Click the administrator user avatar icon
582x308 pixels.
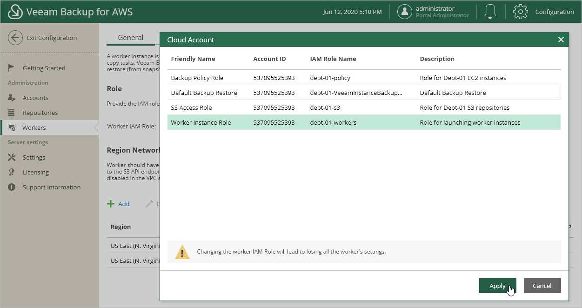coord(405,12)
